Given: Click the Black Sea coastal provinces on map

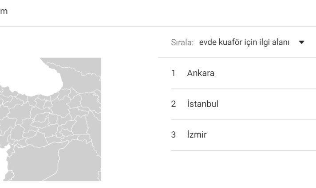Looking at the screenshot, I should pos(40,100).
